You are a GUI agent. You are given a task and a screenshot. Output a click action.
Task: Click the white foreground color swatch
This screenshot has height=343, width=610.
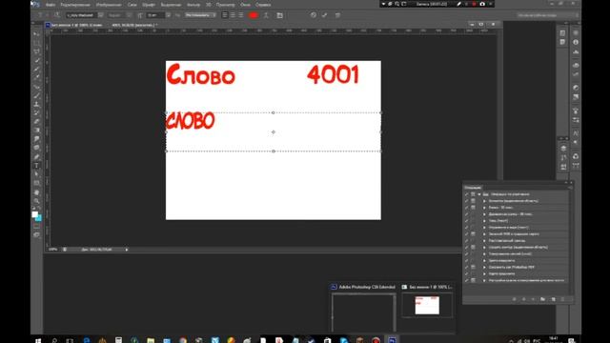pyautogui.click(x=34, y=214)
